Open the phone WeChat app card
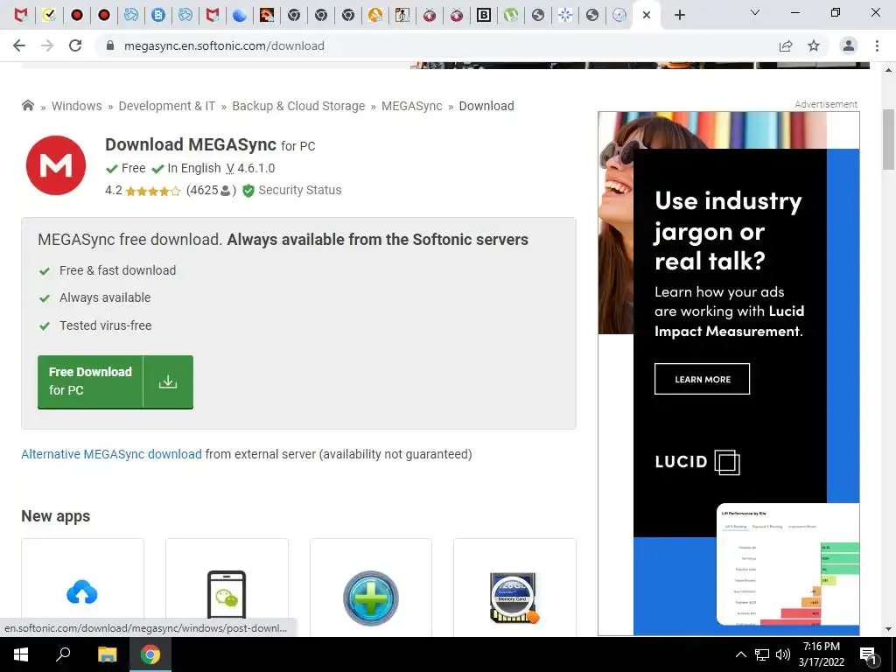 [227, 587]
